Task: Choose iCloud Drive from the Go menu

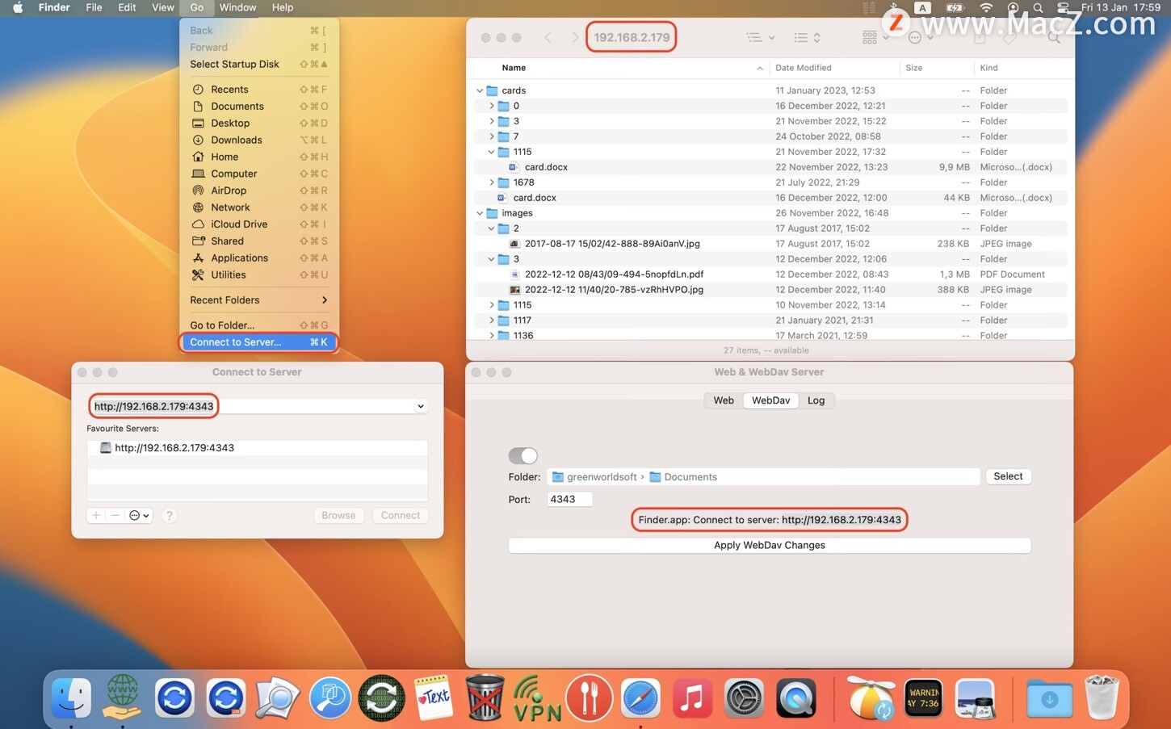Action: [258, 224]
